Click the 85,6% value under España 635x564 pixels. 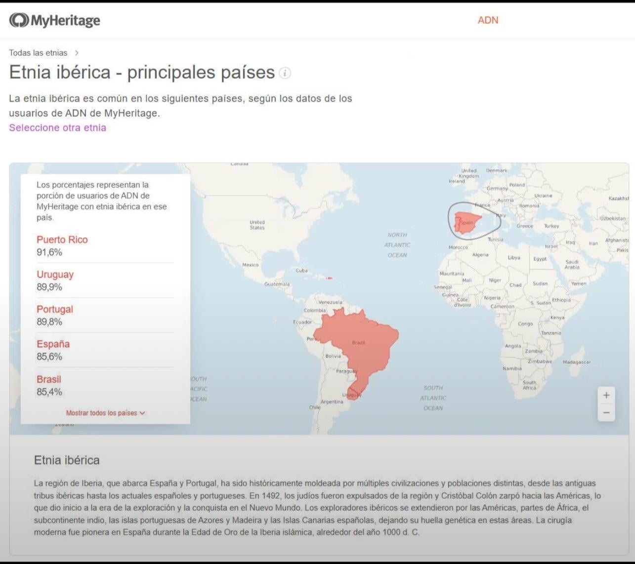point(49,357)
